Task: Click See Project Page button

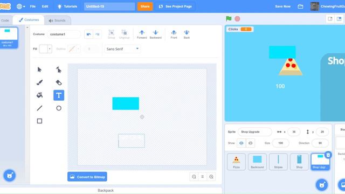Action: (x=175, y=6)
